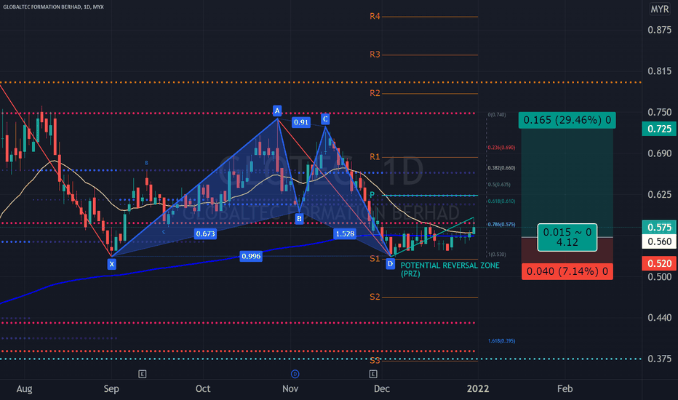Click Oct on the time axis

pos(203,389)
